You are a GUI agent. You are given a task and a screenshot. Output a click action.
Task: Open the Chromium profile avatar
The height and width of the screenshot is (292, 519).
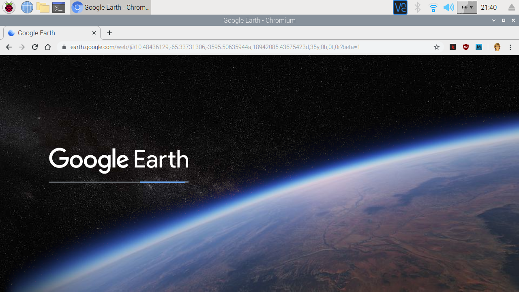coord(497,47)
